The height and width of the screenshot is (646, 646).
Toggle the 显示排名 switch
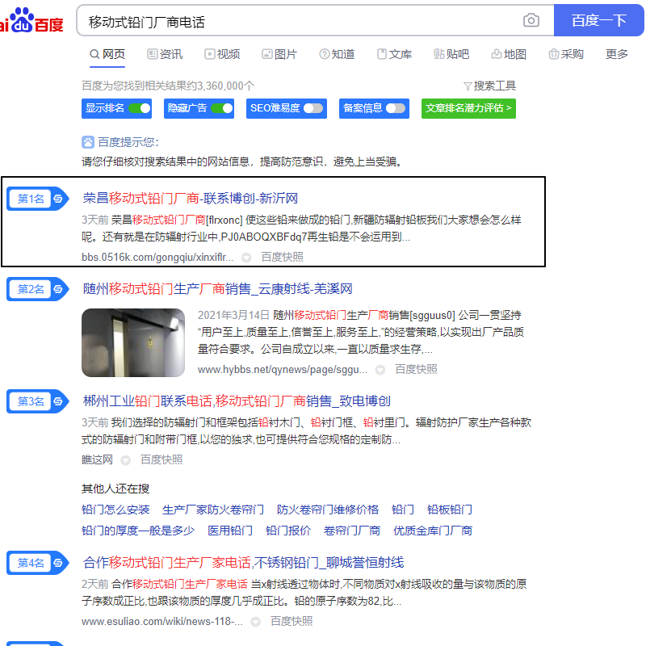[x=140, y=108]
